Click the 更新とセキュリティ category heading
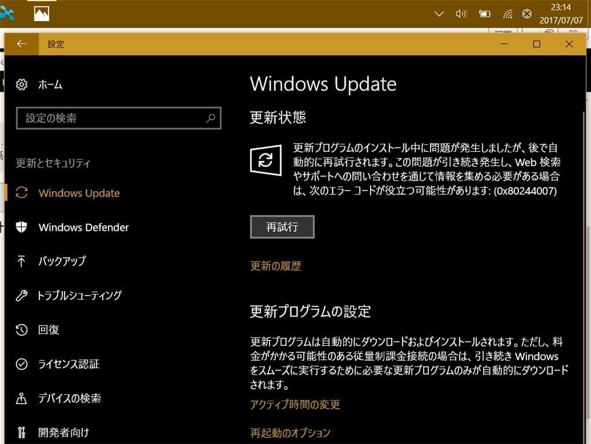 click(53, 163)
